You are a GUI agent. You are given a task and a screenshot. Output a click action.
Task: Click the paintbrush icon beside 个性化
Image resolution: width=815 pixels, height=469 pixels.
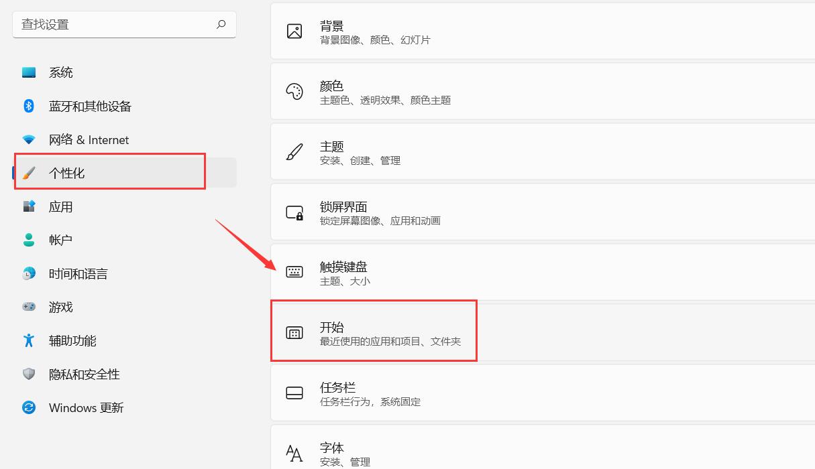coord(28,172)
